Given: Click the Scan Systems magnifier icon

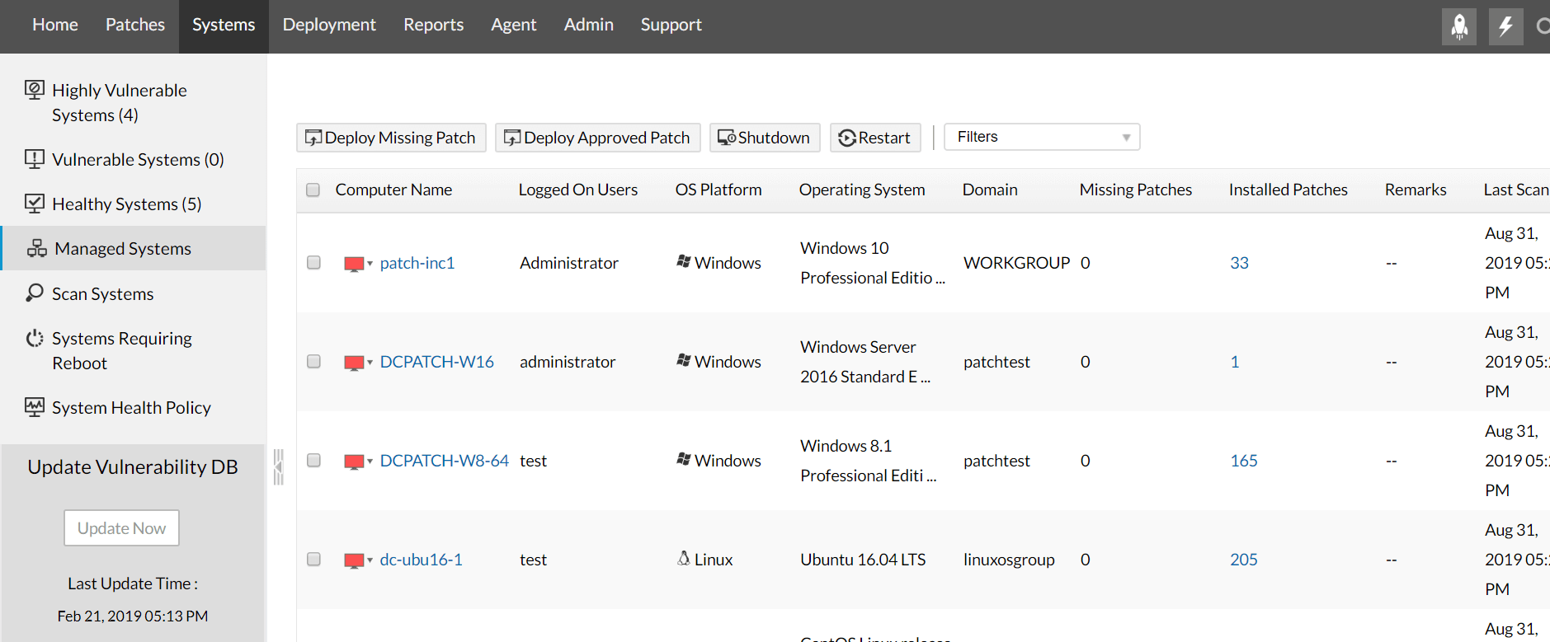Looking at the screenshot, I should (35, 293).
